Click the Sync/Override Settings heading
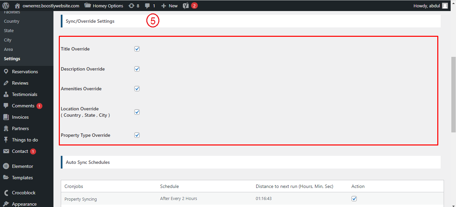 [90, 21]
